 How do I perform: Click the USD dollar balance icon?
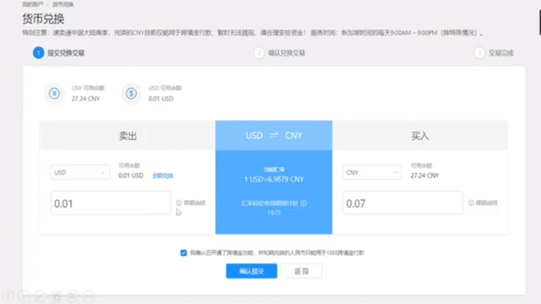tap(131, 94)
